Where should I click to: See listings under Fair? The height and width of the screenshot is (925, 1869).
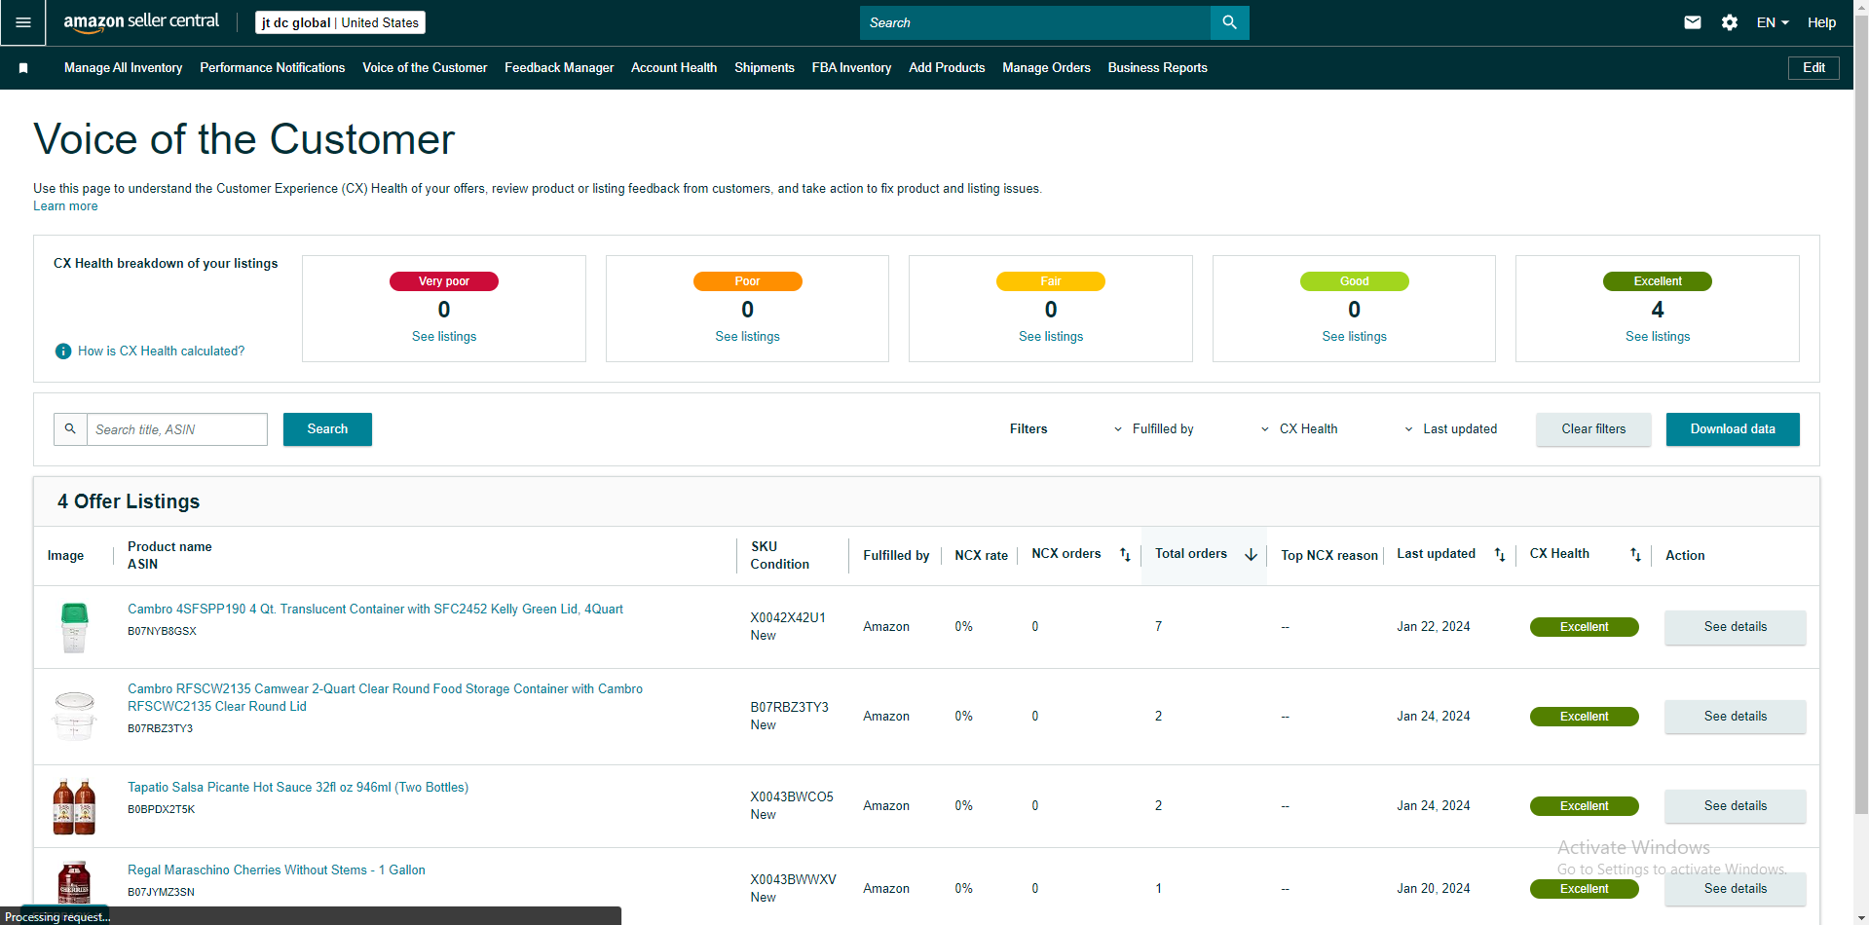(x=1051, y=337)
